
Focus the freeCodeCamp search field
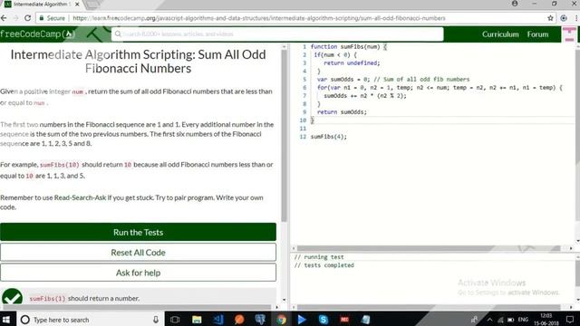pos(277,34)
